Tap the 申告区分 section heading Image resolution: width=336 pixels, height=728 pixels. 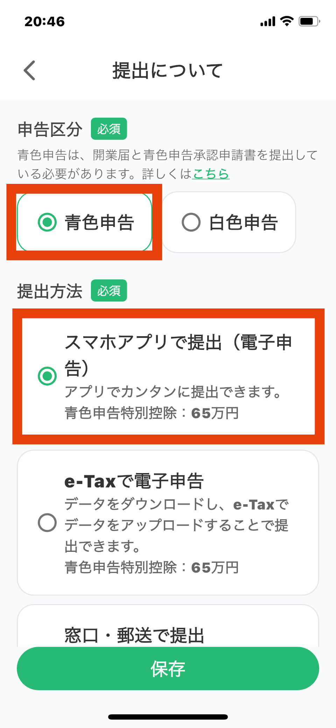click(50, 129)
